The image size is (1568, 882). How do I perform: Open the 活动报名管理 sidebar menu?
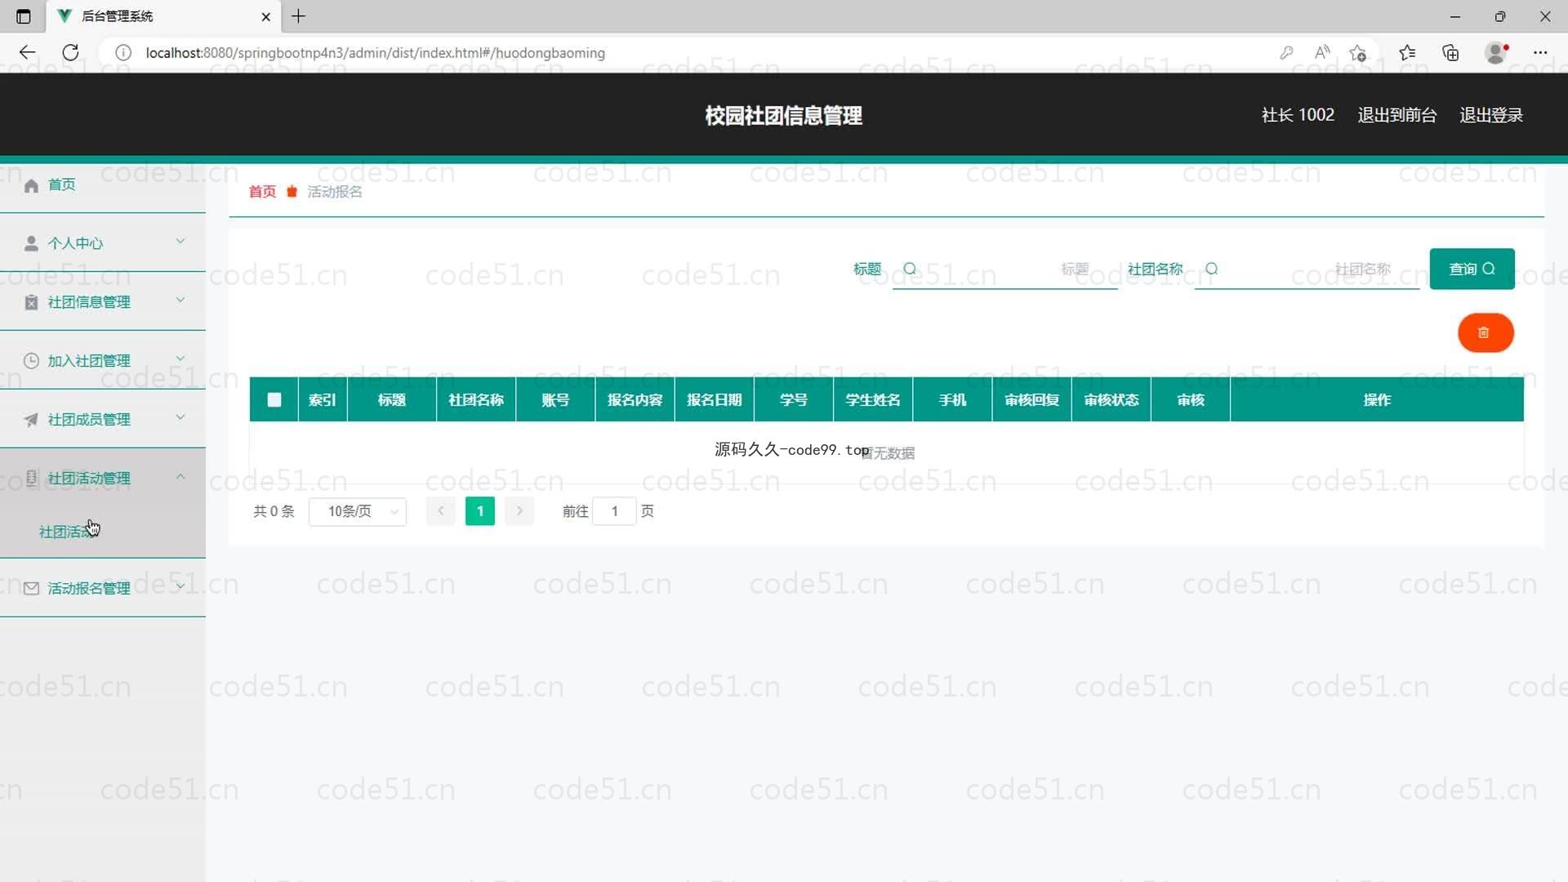[x=103, y=589]
